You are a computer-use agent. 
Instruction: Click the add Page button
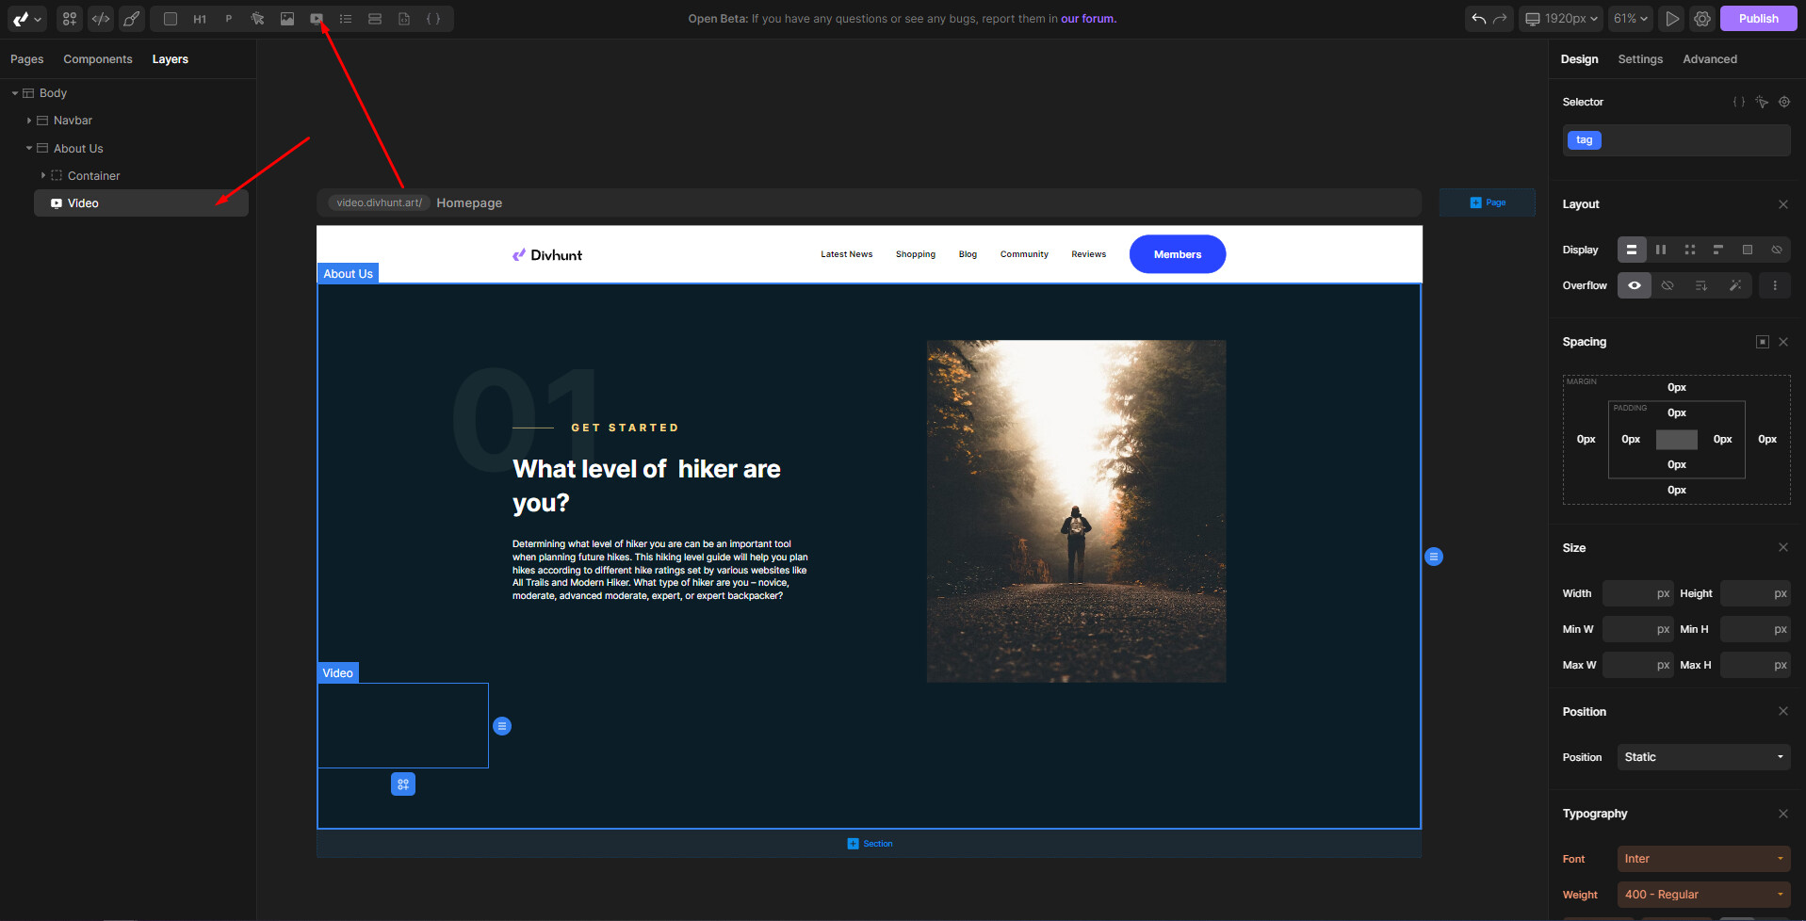pyautogui.click(x=1488, y=202)
